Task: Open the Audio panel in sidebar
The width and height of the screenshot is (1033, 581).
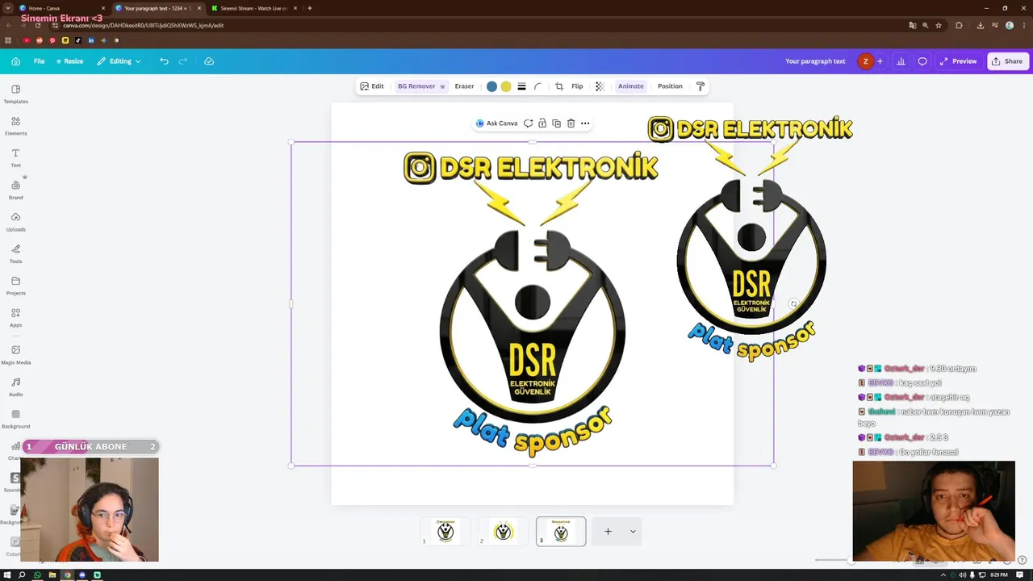Action: point(15,387)
